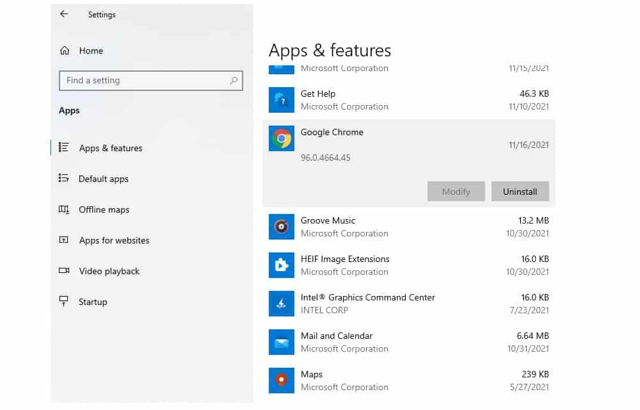
Task: Click the disabled Modify button
Action: point(456,192)
